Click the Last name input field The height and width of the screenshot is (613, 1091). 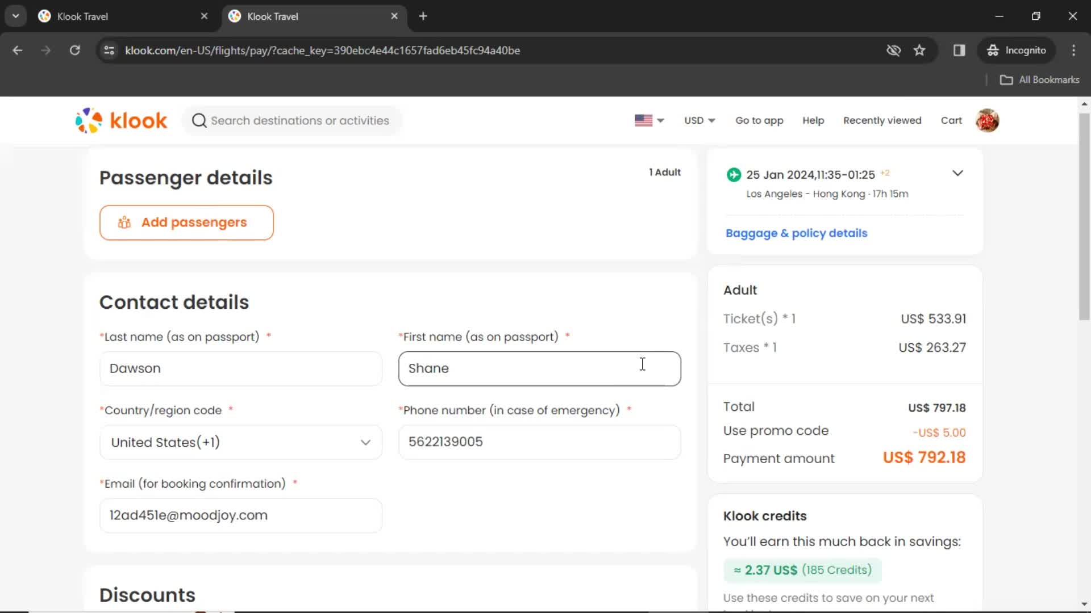[241, 367]
